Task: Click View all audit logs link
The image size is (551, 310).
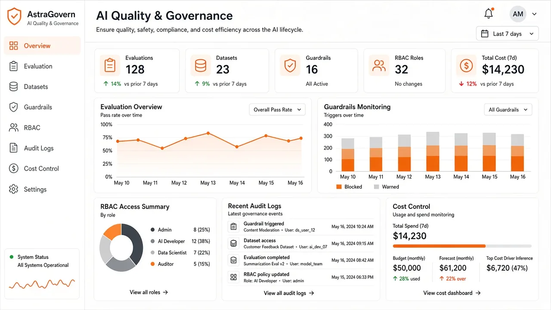Action: coord(289,293)
